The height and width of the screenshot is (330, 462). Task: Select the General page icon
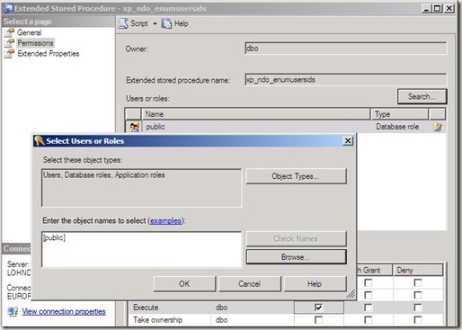click(x=9, y=32)
